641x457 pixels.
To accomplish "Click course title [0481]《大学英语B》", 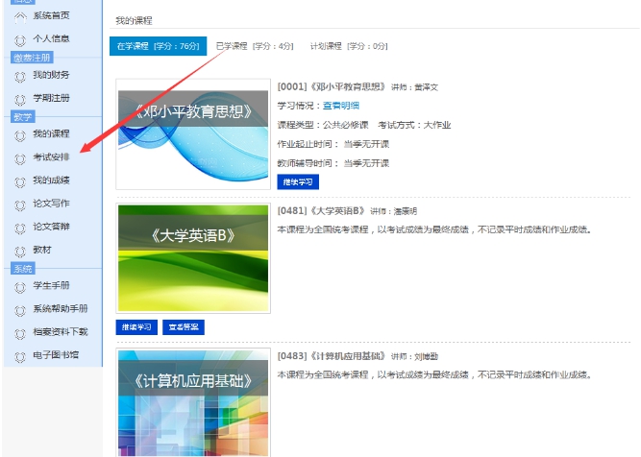I will click(321, 210).
